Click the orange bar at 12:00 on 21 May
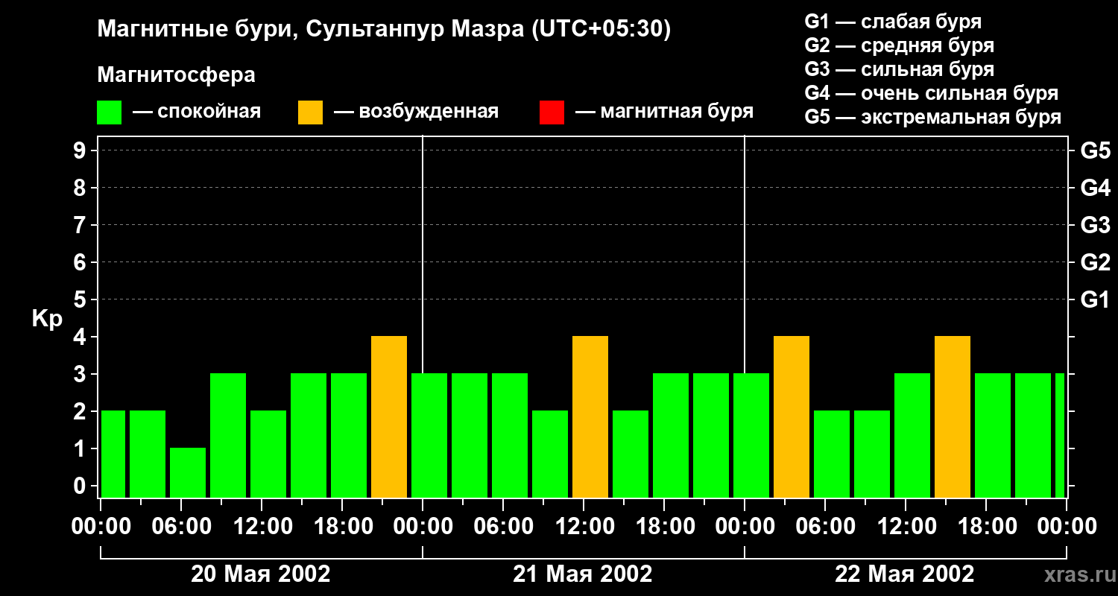This screenshot has width=1118, height=596. (590, 416)
